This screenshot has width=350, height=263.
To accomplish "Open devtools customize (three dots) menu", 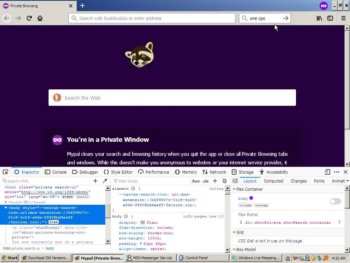I will [337, 172].
